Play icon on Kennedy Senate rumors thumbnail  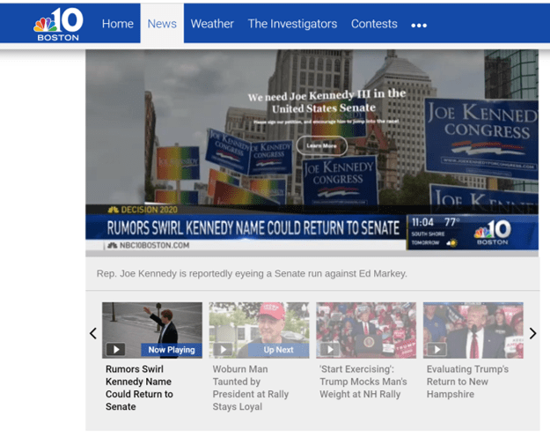tap(115, 349)
